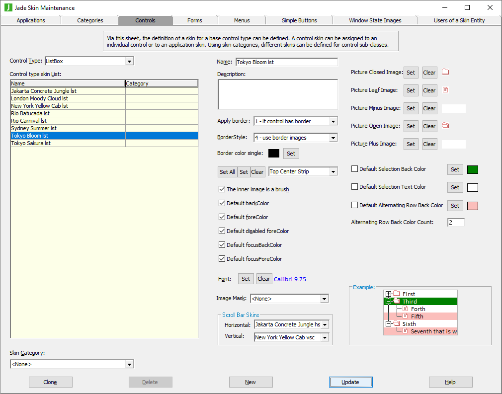Click the Picture Closed Image folder icon

pos(445,72)
